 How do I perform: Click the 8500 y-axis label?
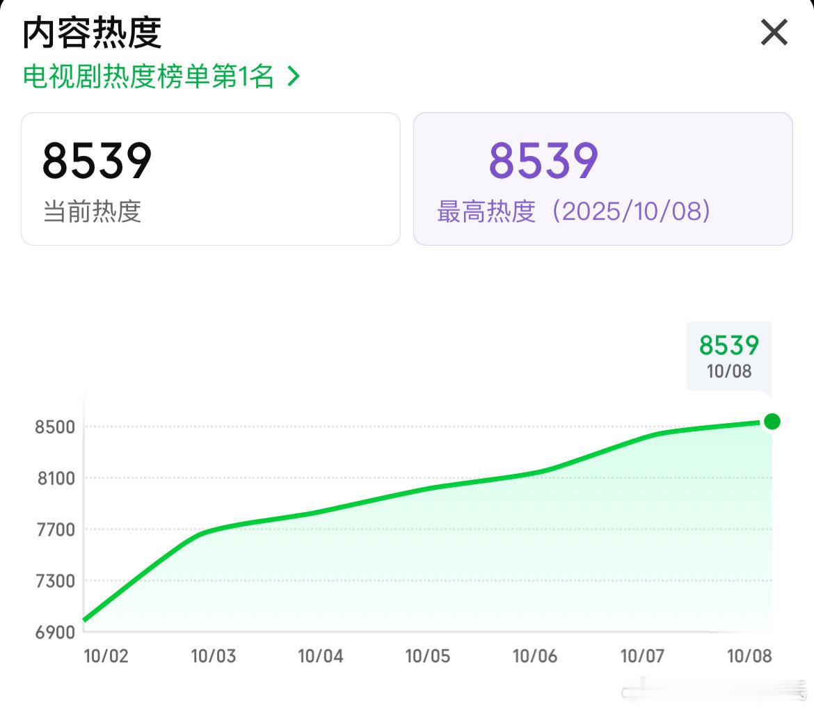55,427
